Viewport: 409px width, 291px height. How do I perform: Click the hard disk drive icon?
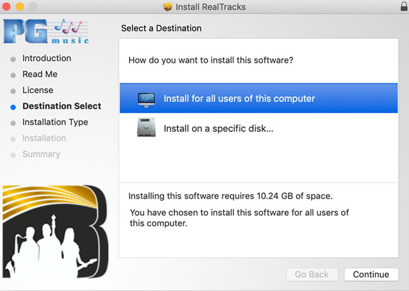coord(147,127)
